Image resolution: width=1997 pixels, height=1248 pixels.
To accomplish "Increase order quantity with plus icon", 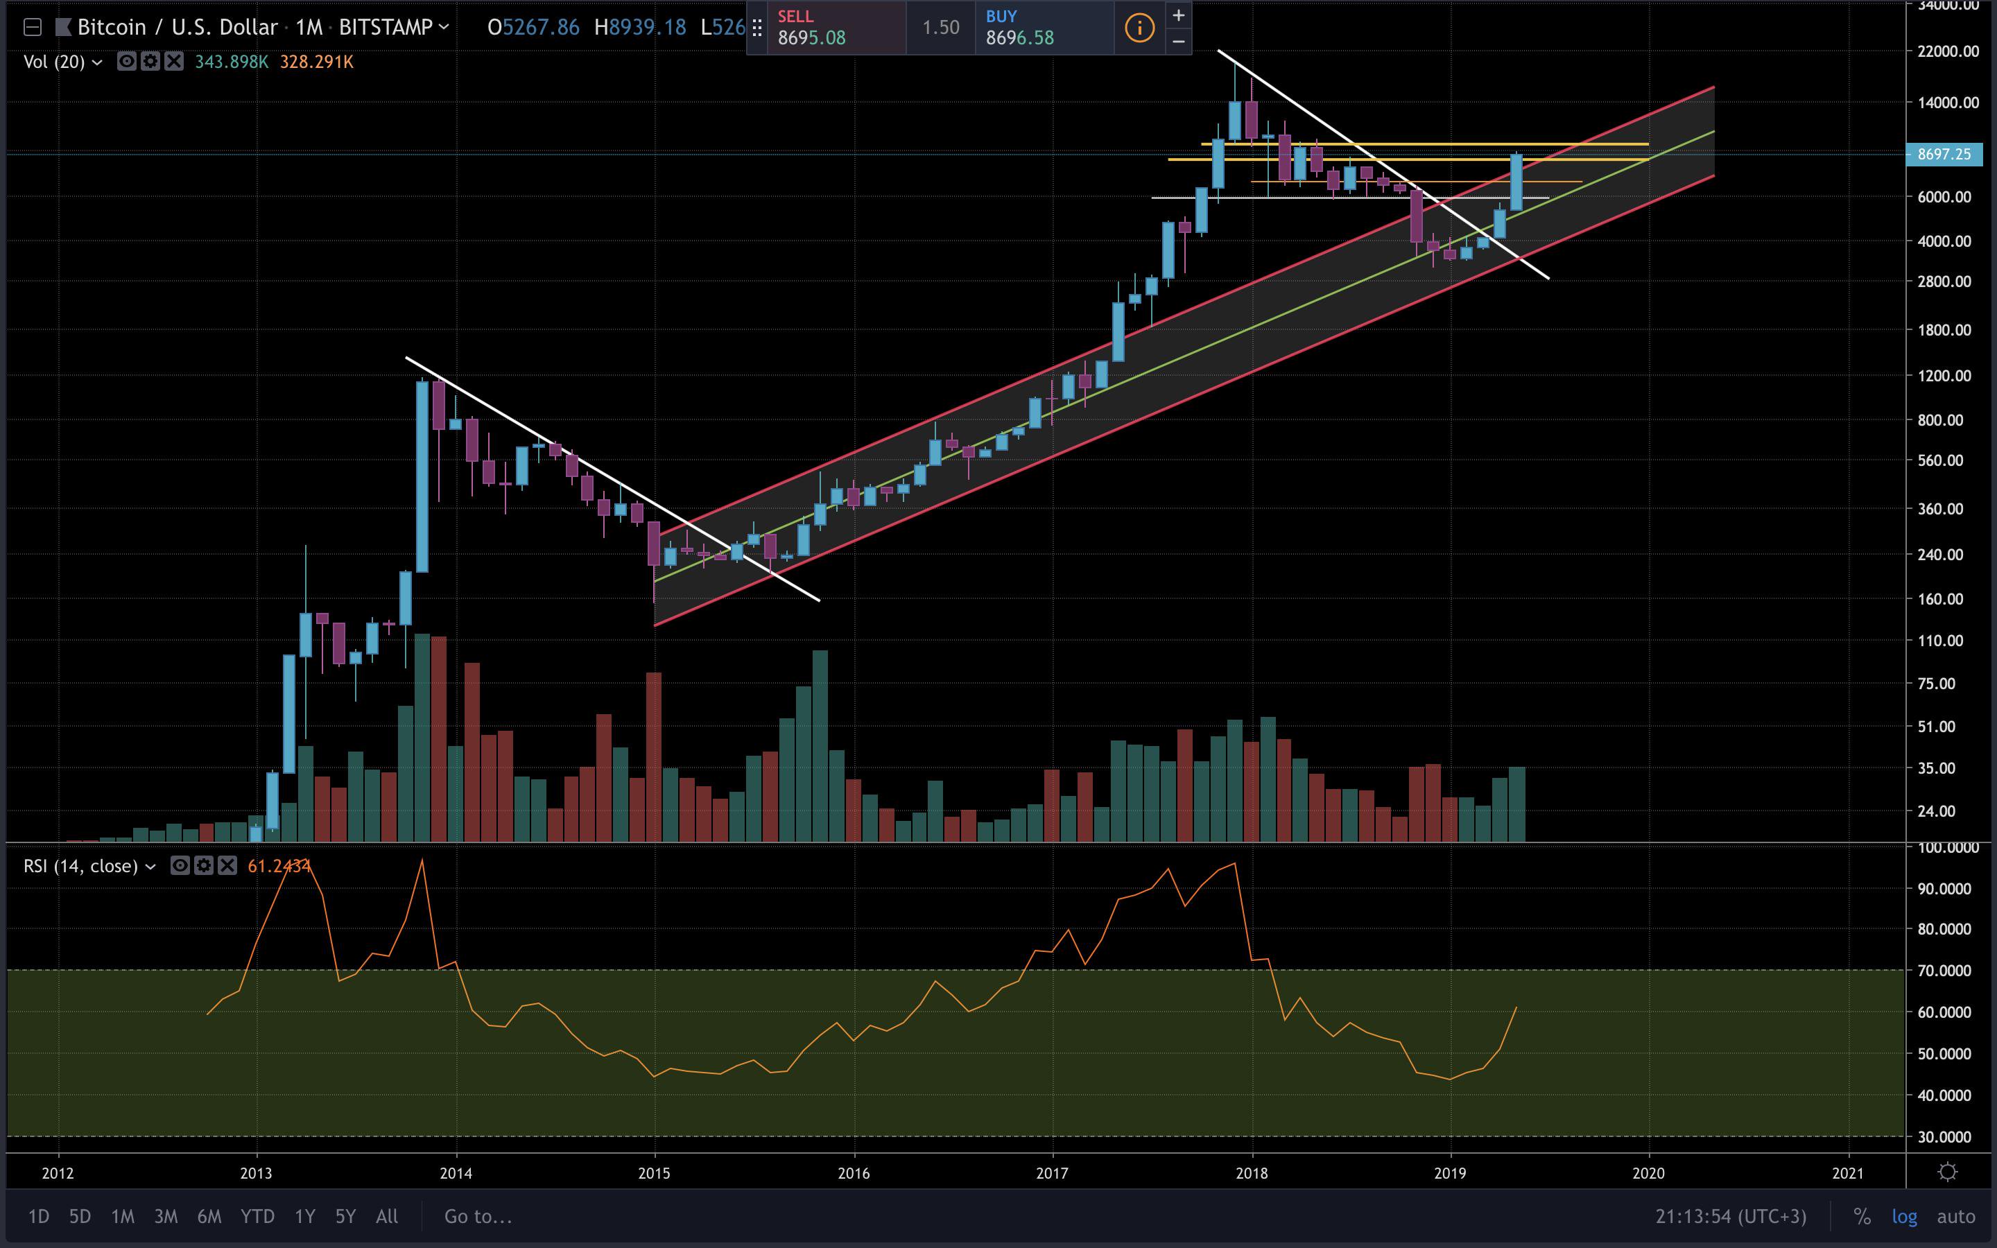I will point(1178,15).
